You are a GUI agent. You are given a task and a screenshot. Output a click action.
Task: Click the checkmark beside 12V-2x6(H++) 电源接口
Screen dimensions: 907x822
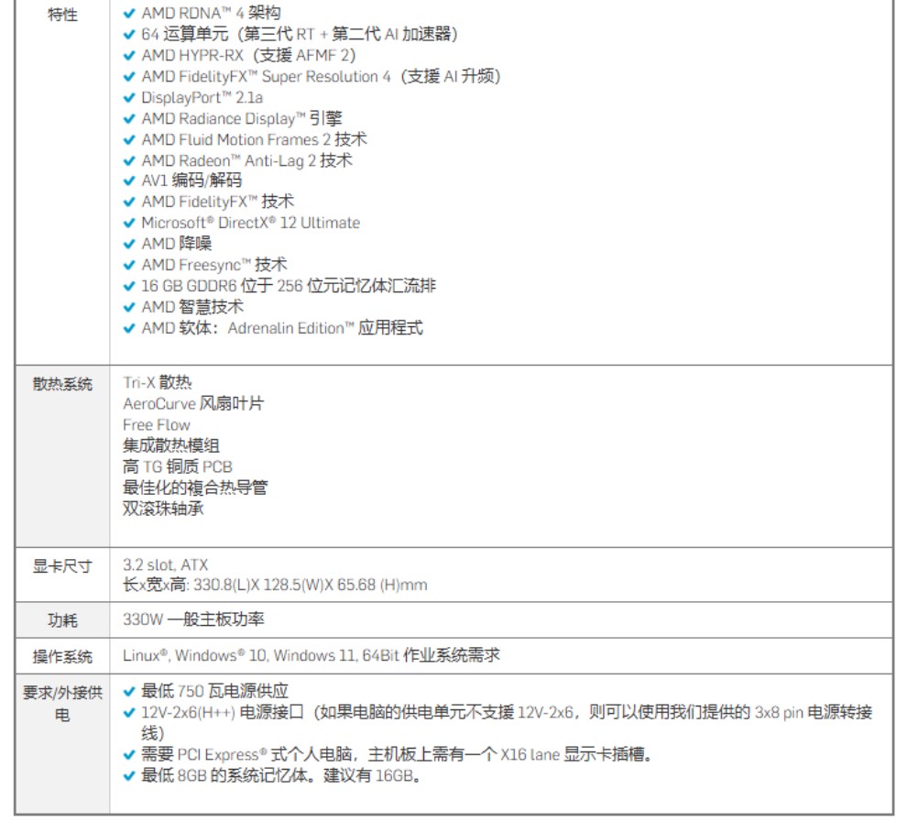(129, 713)
